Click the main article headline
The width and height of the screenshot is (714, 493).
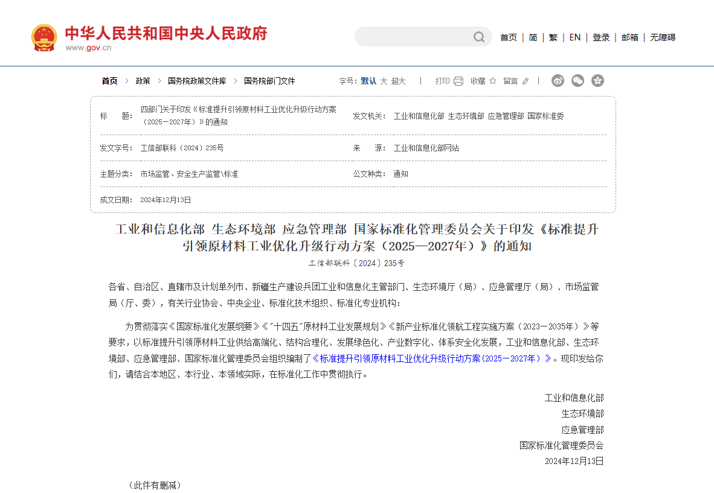coord(357,237)
